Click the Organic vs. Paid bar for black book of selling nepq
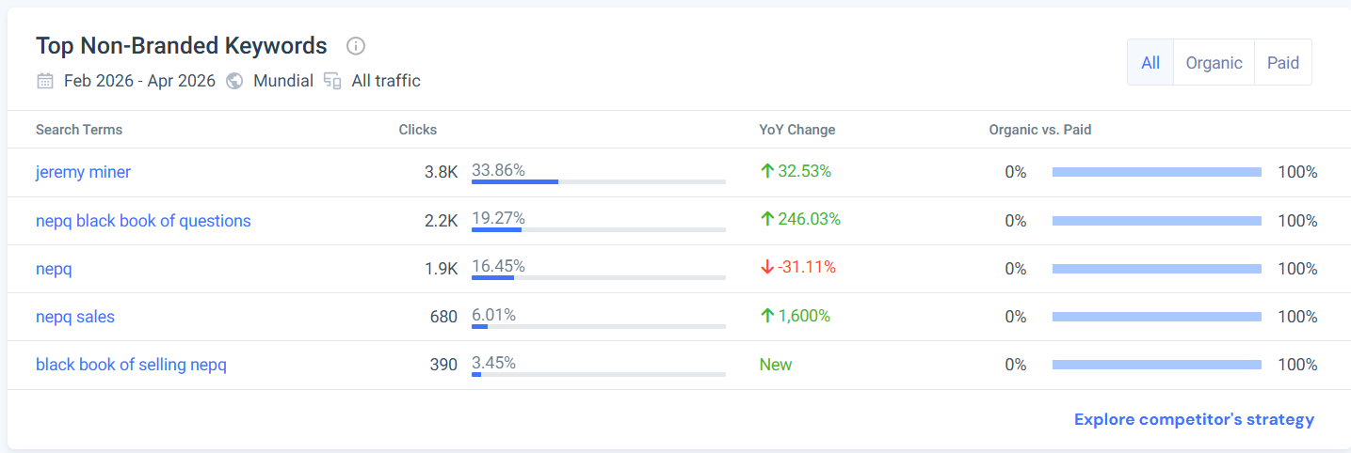1351x453 pixels. (1157, 365)
